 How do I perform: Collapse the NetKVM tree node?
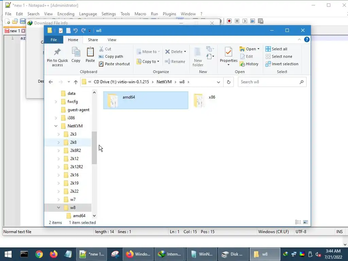[x=56, y=126]
